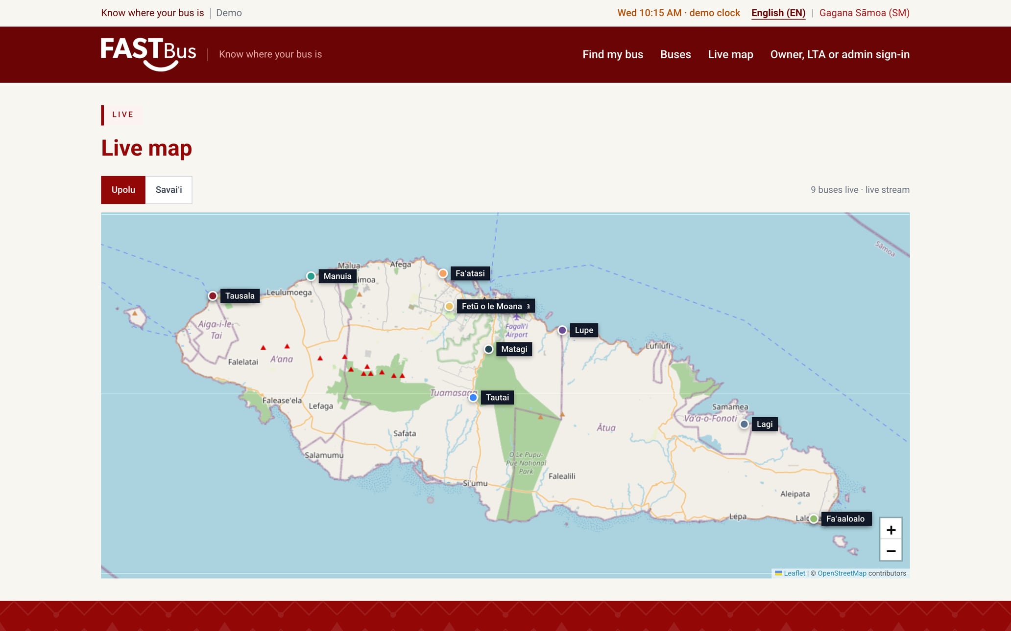Switch language to Gagana Sāmoa (SM)

click(x=864, y=13)
